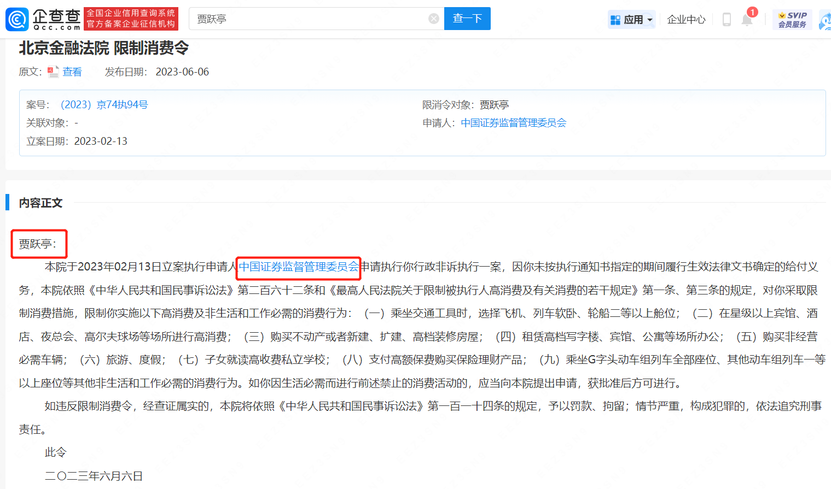
Task: Click the 全国企业信用查询系统 banner badge
Action: click(131, 19)
